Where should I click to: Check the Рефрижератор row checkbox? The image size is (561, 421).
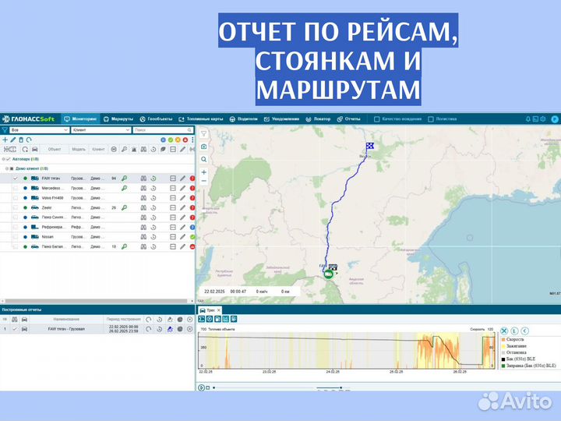[x=16, y=227]
